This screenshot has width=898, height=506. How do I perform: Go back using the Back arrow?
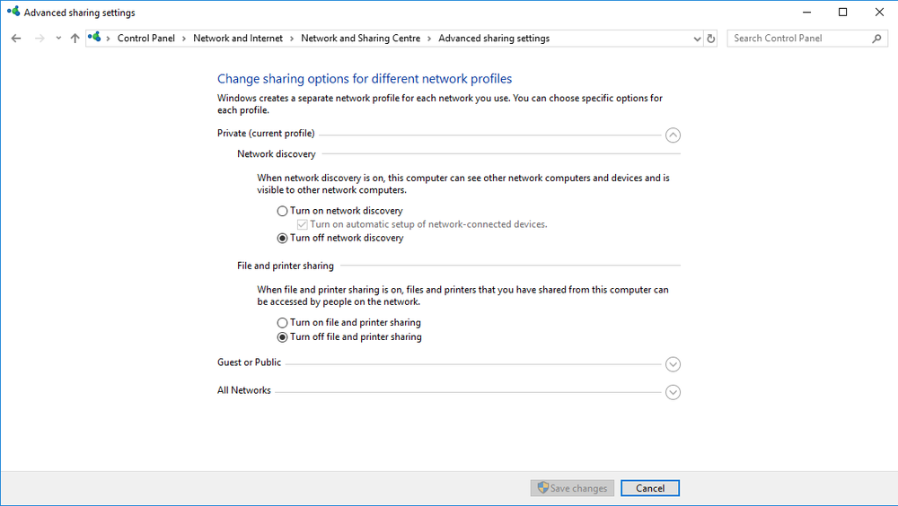pos(16,39)
